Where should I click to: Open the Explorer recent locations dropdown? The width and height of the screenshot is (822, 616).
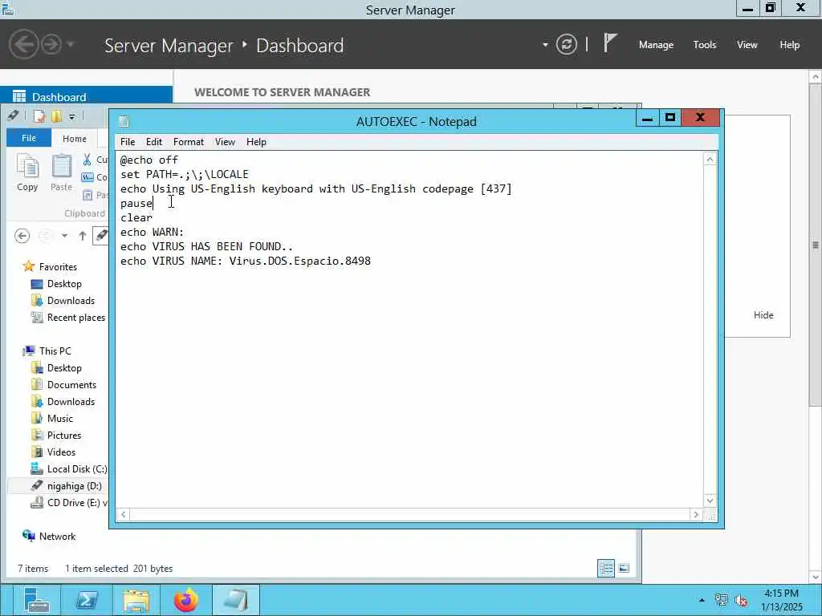tap(64, 237)
